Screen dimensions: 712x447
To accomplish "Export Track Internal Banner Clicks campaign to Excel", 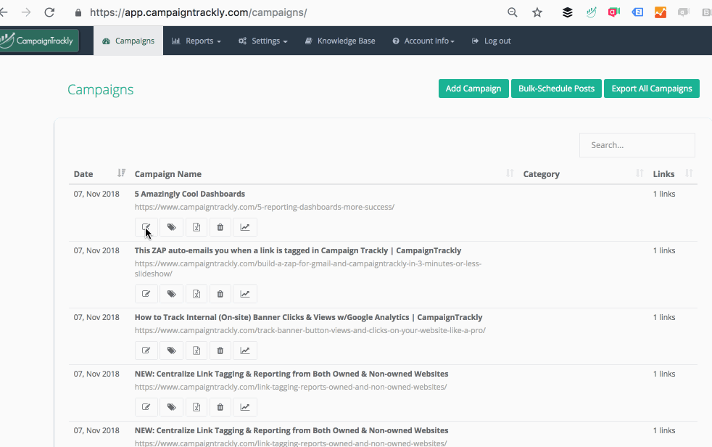I will pos(196,350).
